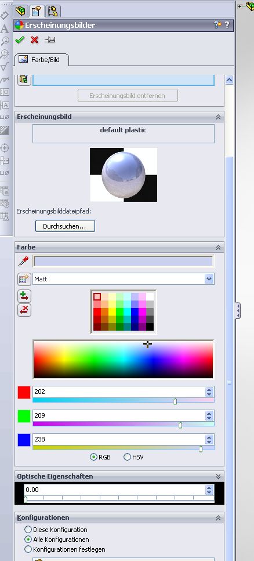Image resolution: width=254 pixels, height=561 pixels.
Task: Pick a color with the eyedropper icon
Action: pos(23,261)
